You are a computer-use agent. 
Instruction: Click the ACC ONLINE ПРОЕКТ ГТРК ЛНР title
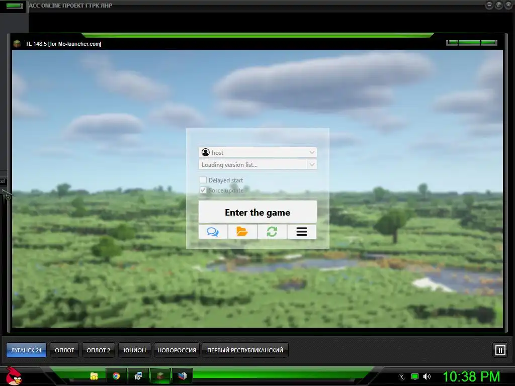click(x=70, y=5)
